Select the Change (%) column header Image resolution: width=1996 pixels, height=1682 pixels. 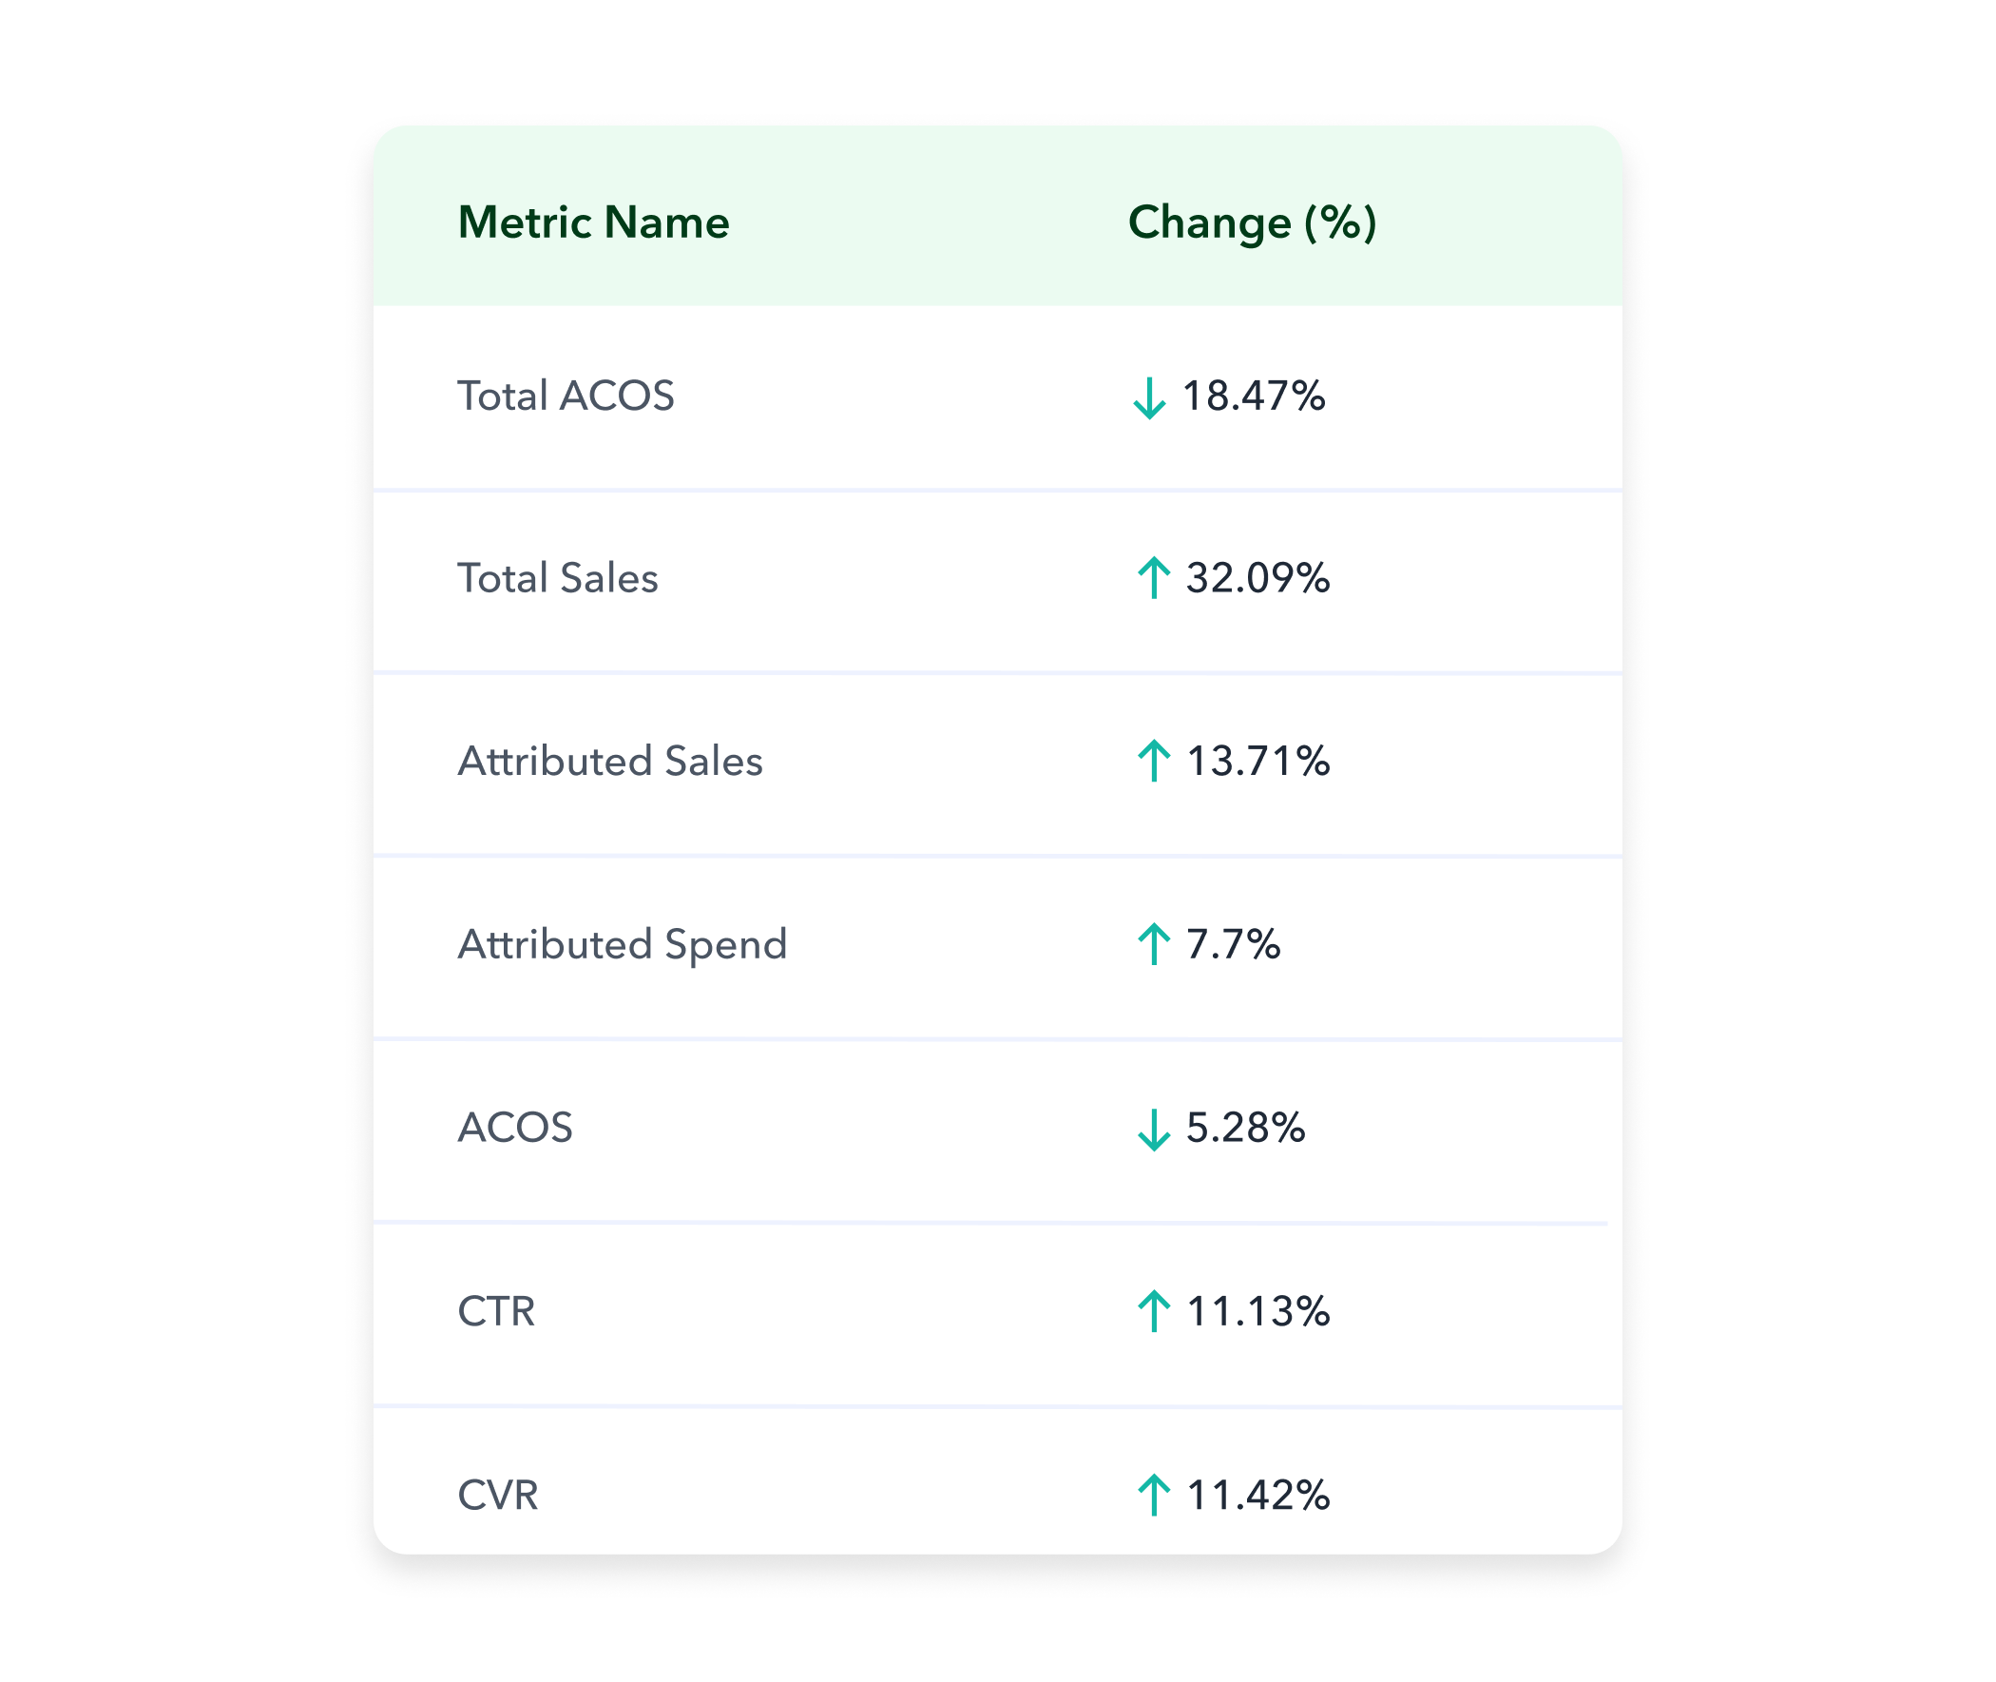1252,223
